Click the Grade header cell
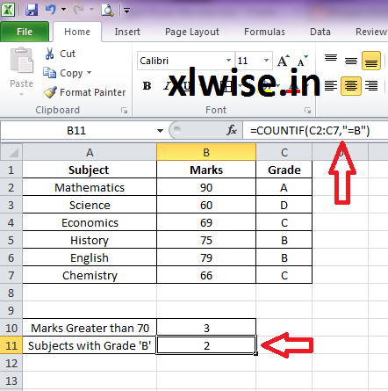 (x=284, y=170)
